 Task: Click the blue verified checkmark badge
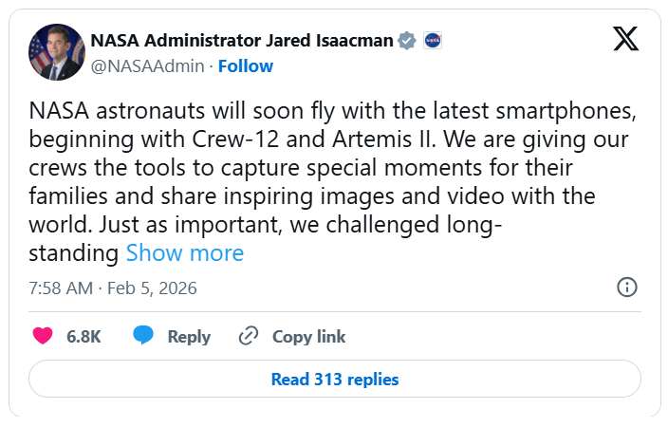coord(407,41)
